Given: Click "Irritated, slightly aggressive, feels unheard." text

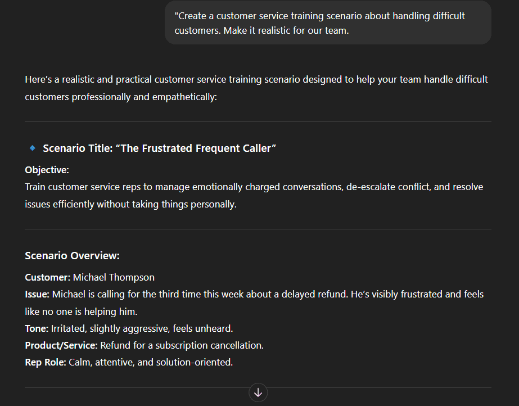Looking at the screenshot, I should tap(142, 328).
